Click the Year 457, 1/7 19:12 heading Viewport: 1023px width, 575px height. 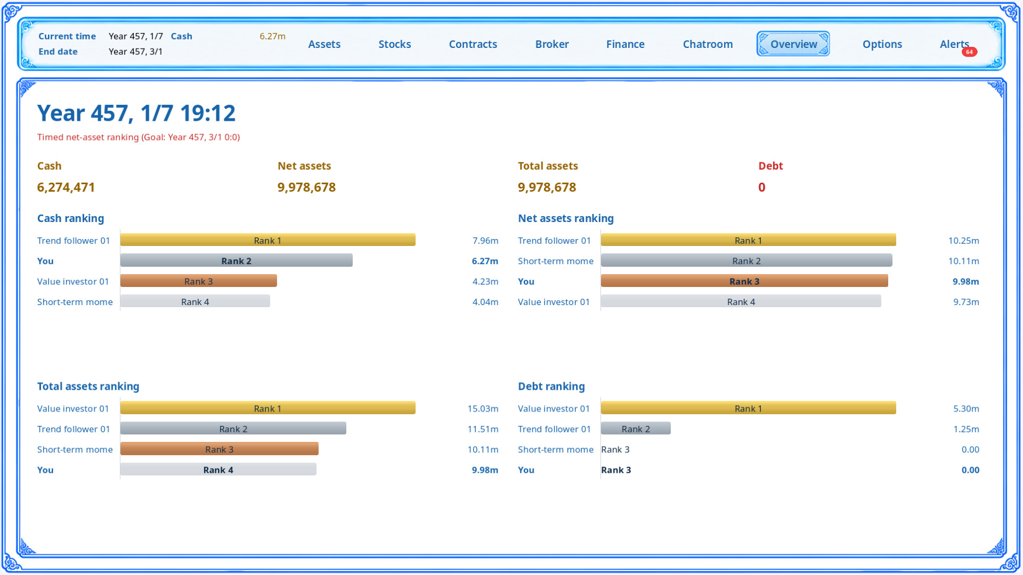(136, 113)
